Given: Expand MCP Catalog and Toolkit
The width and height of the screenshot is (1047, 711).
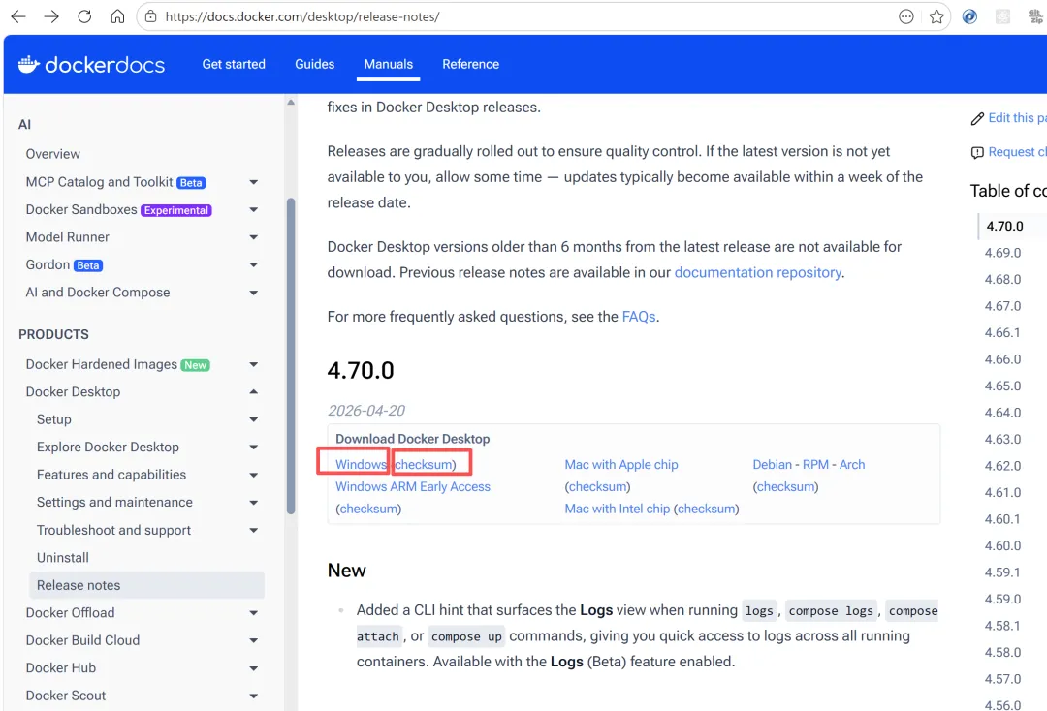Looking at the screenshot, I should pos(254,182).
